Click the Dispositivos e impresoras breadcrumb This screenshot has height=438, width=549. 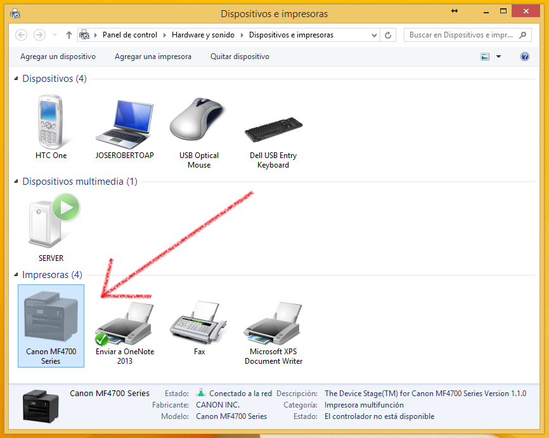tap(292, 35)
